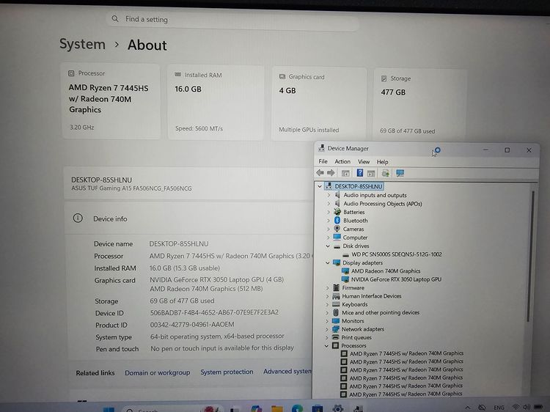Collapse the Display adapters node
This screenshot has height=412, width=550.
(x=328, y=262)
